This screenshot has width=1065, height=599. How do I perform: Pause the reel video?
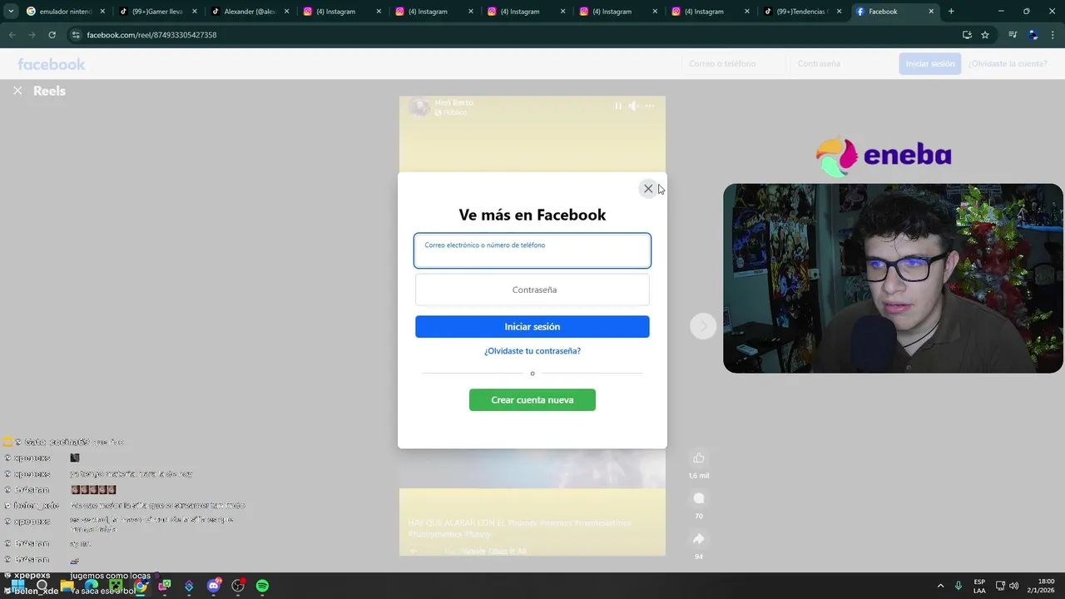tap(618, 106)
